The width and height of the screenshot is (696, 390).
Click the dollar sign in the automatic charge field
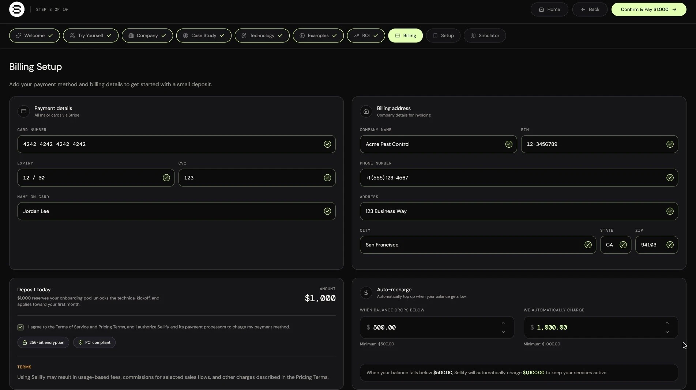click(x=532, y=327)
